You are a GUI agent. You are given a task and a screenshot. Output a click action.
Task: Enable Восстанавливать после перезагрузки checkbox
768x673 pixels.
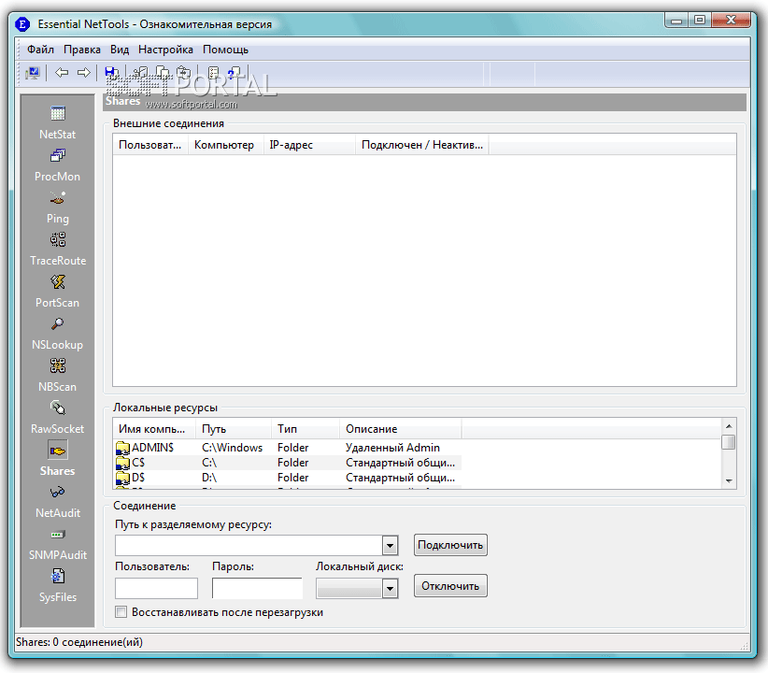[121, 611]
